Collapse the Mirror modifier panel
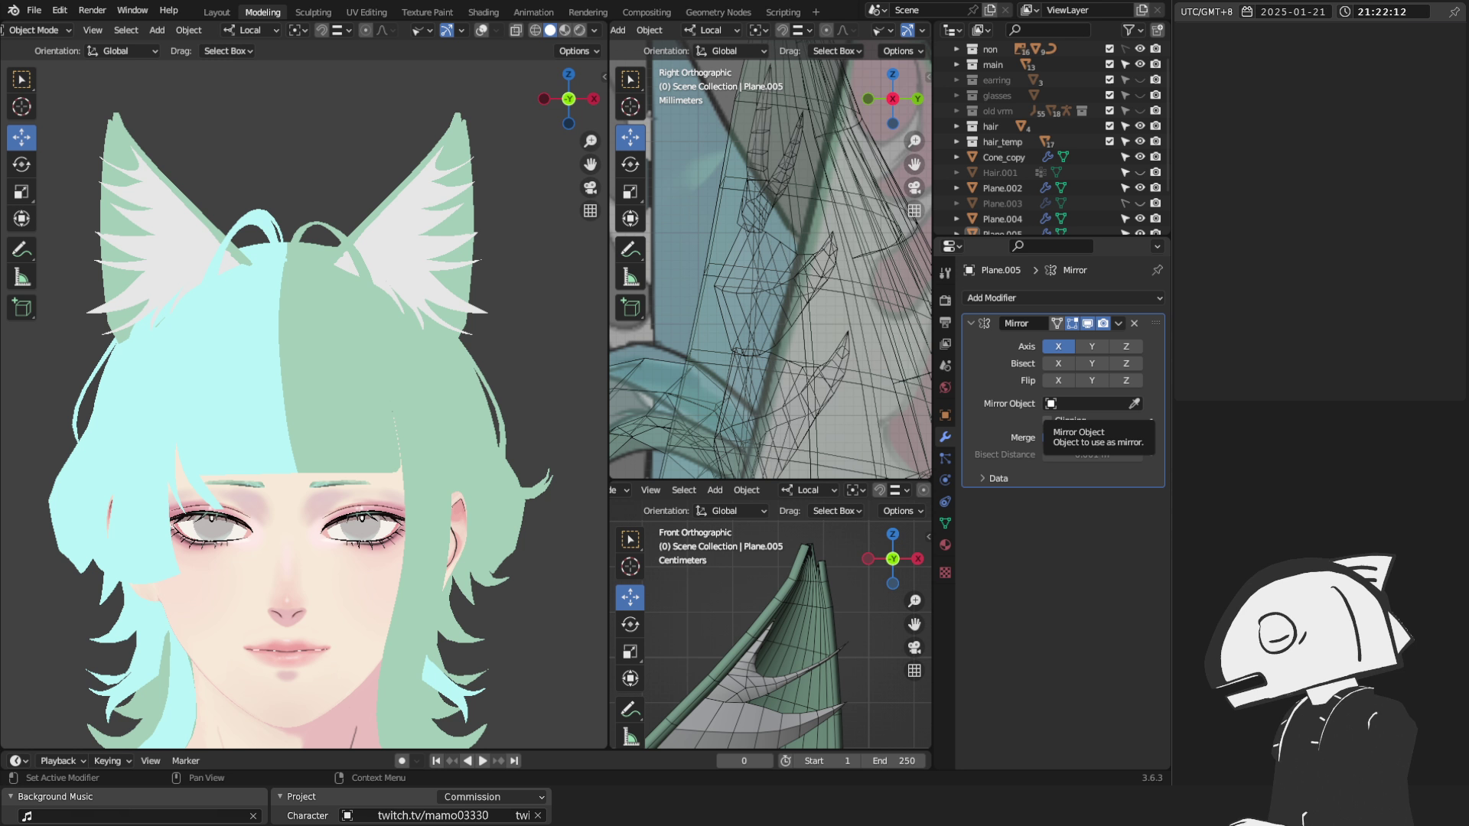Screen dimensions: 1469x826 pos(971,324)
